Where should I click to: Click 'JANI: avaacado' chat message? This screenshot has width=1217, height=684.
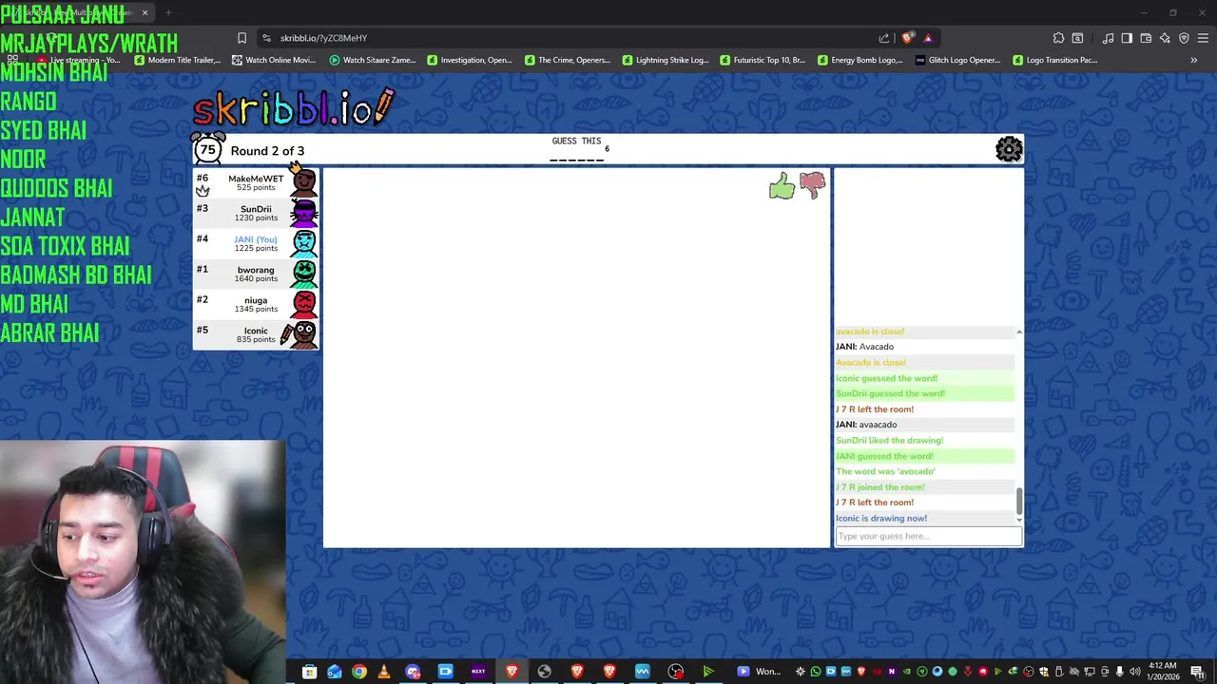coord(866,425)
